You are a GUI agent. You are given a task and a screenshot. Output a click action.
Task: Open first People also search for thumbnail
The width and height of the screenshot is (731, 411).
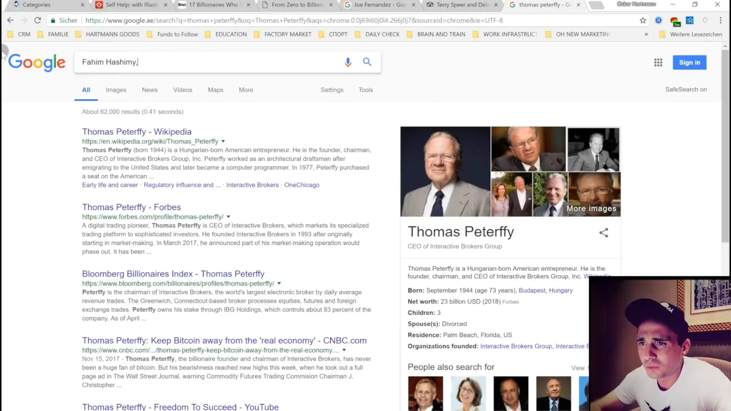(x=426, y=393)
